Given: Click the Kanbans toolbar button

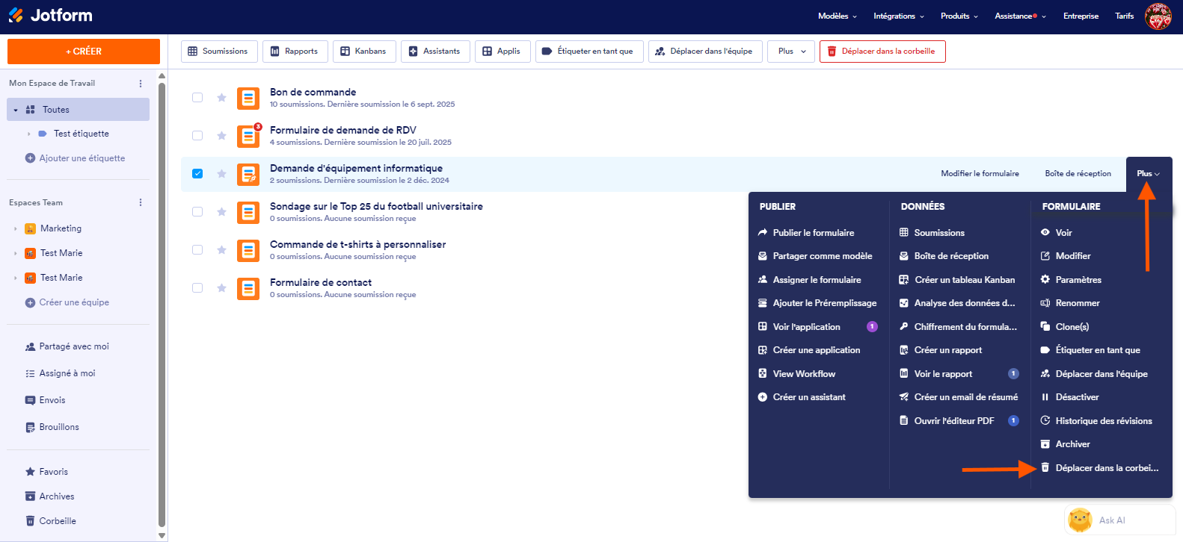Looking at the screenshot, I should 364,52.
